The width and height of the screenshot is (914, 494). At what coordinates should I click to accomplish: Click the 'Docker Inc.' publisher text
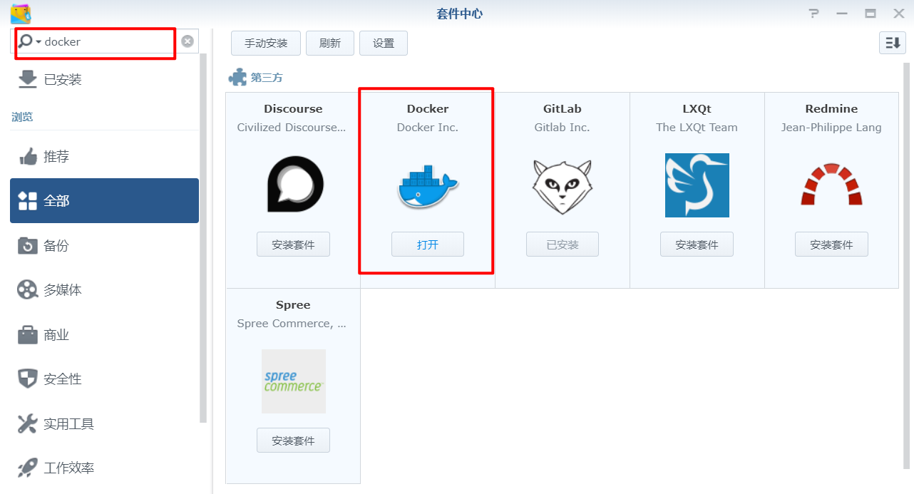coord(428,127)
